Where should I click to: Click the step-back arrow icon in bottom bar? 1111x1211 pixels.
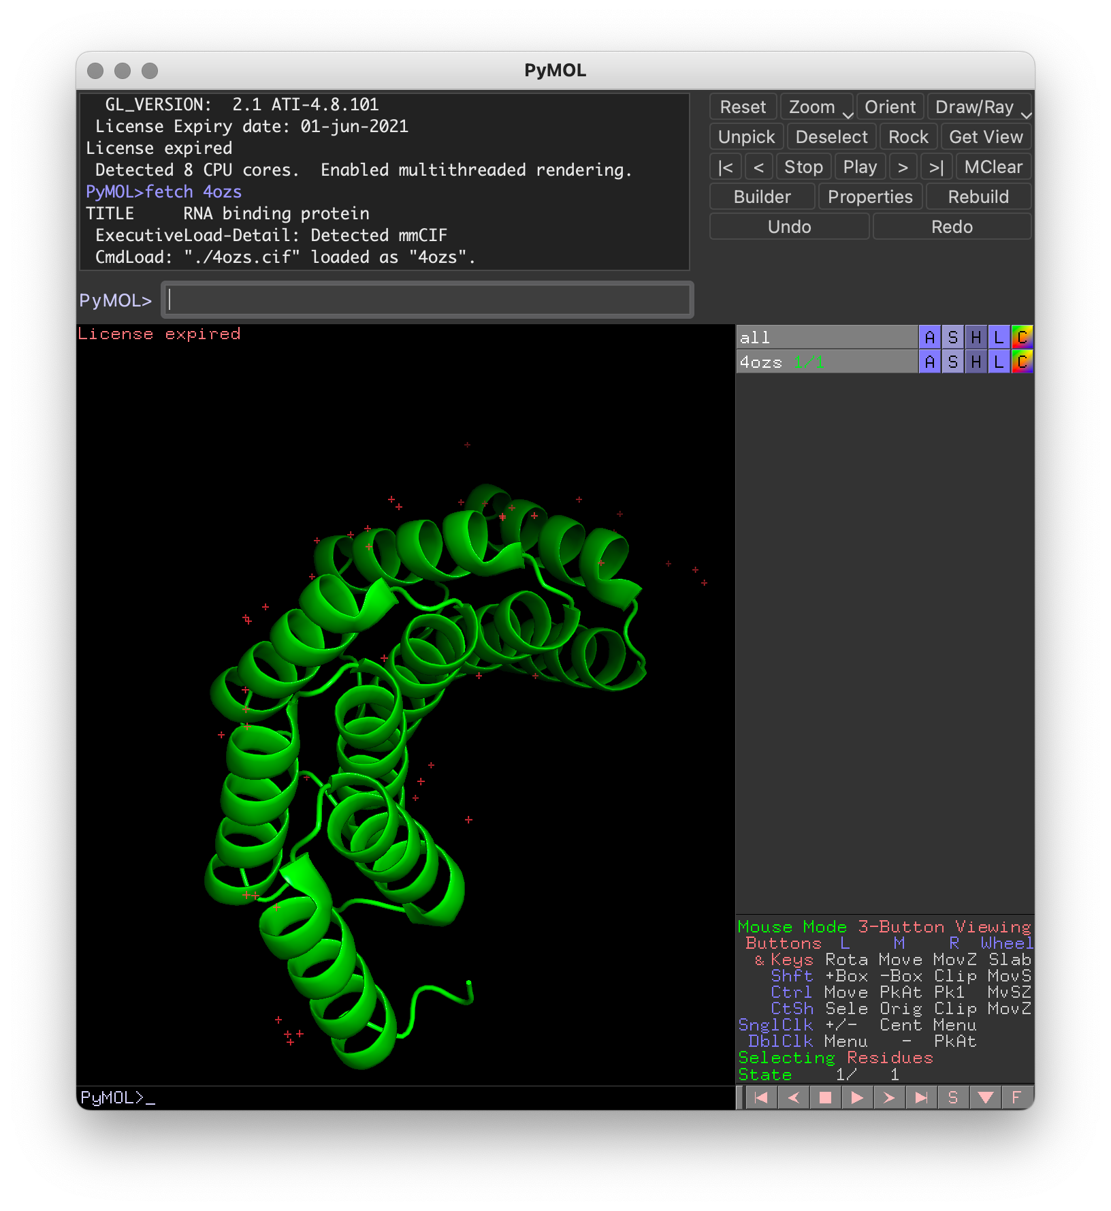[x=794, y=1097]
